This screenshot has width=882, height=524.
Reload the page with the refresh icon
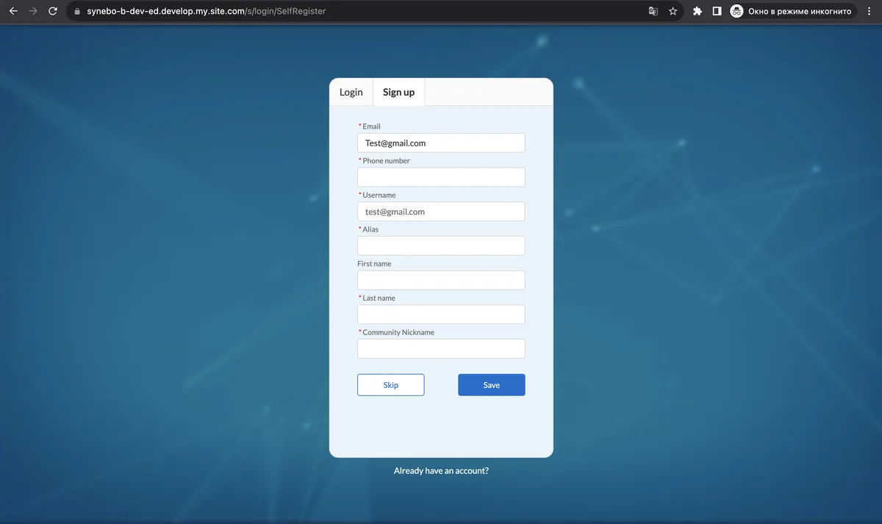click(53, 11)
